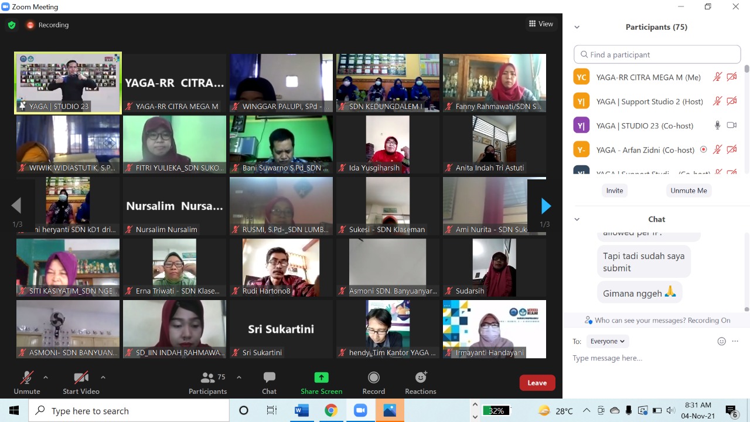Open the Chat icon in toolbar

[270, 378]
